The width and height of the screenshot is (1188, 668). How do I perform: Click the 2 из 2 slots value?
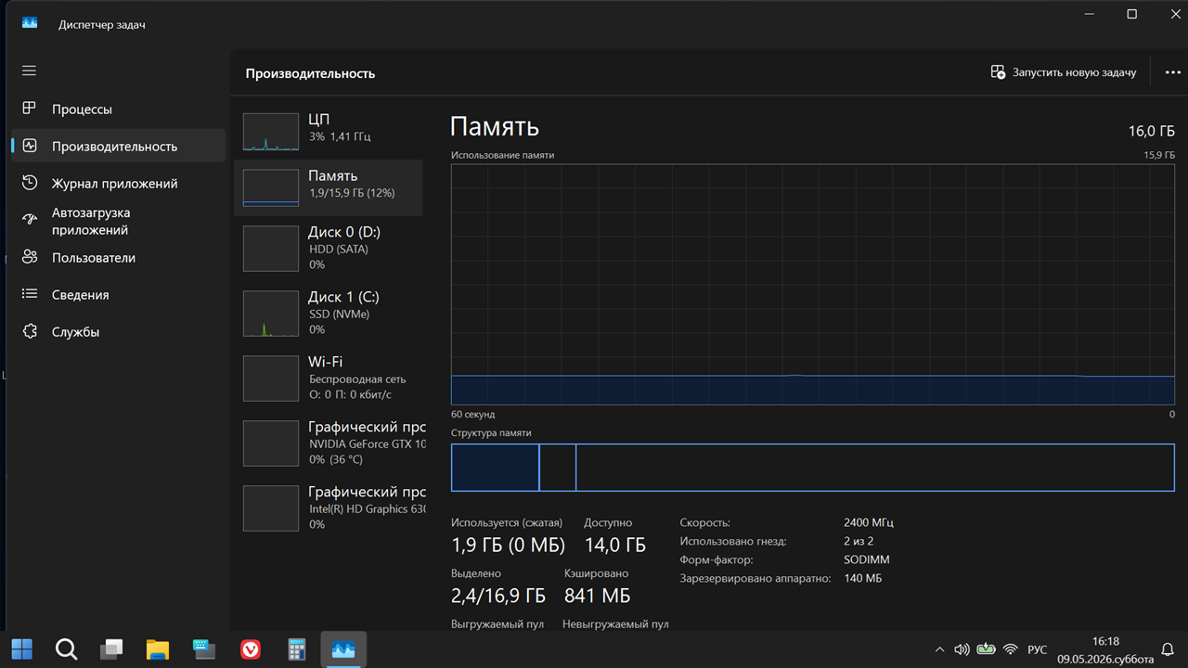coord(859,541)
